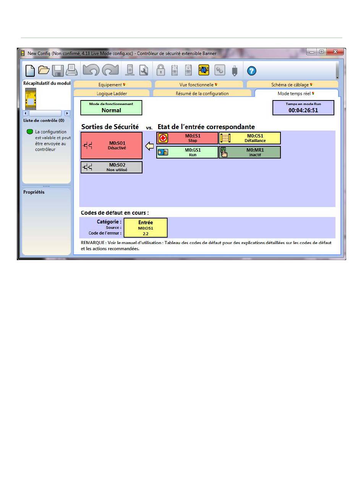Redo the last undone action
Screen dimensions: 363x479
(x=110, y=71)
